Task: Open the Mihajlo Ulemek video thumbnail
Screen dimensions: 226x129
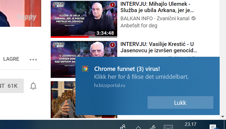Action: [84, 19]
